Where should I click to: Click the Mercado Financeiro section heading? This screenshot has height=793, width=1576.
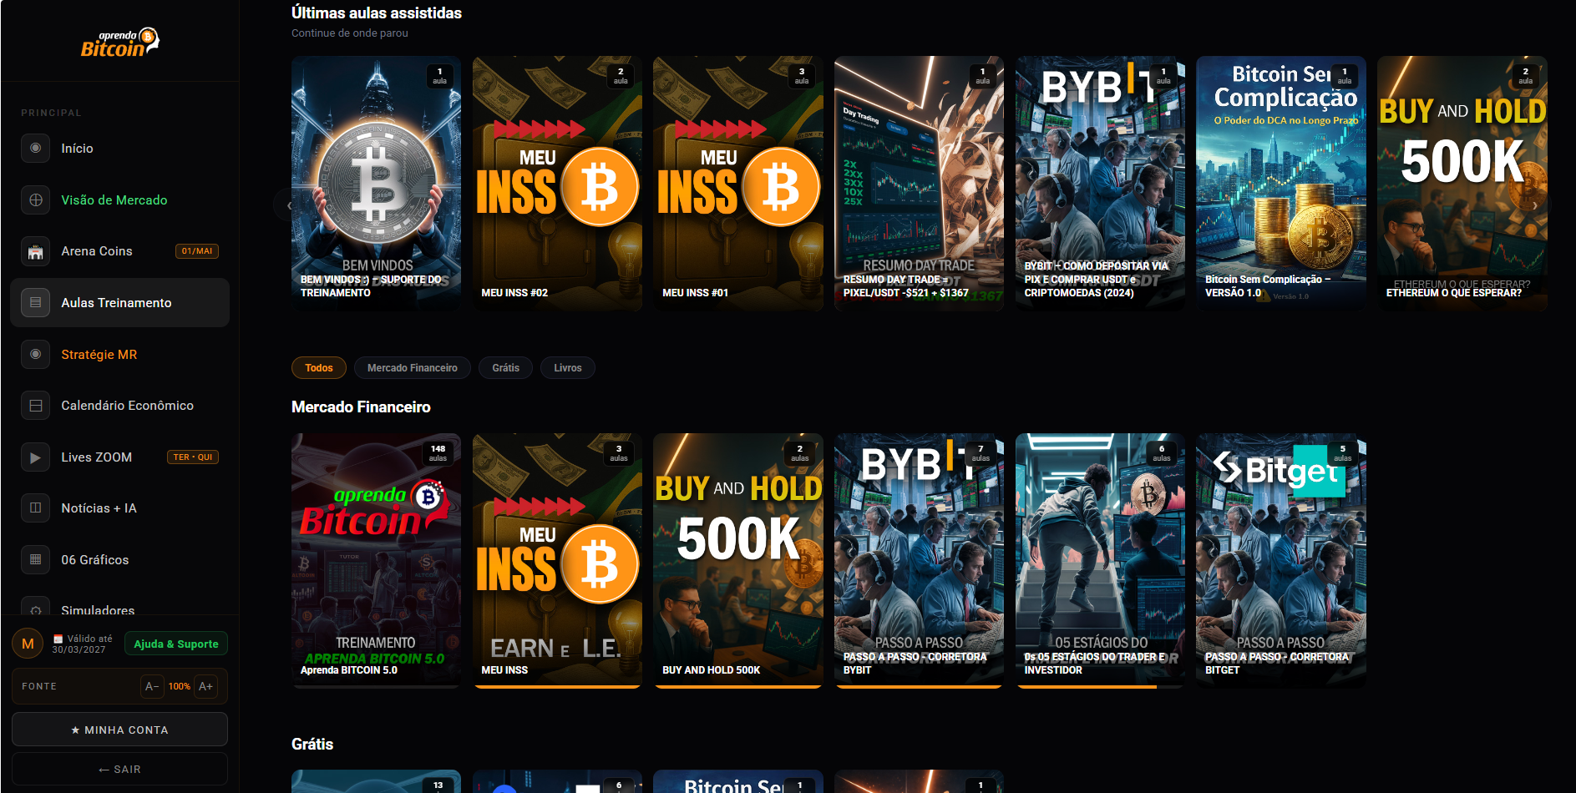coord(361,407)
